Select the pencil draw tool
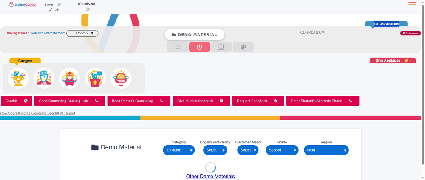The image size is (425, 180). [51, 10]
